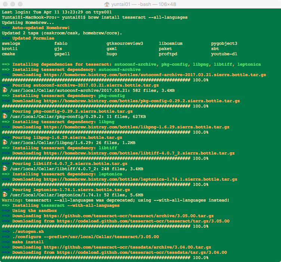This screenshot has height=262, width=281.
Task: Click the libpng download progress bar
Action: 96,132
